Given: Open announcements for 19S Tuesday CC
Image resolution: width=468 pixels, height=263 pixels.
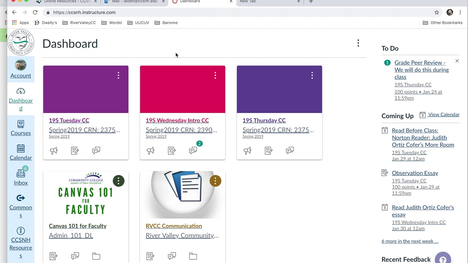Looking at the screenshot, I should point(54,150).
